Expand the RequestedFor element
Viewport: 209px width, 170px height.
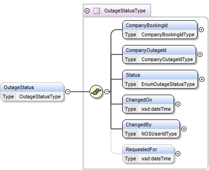(x=178, y=153)
